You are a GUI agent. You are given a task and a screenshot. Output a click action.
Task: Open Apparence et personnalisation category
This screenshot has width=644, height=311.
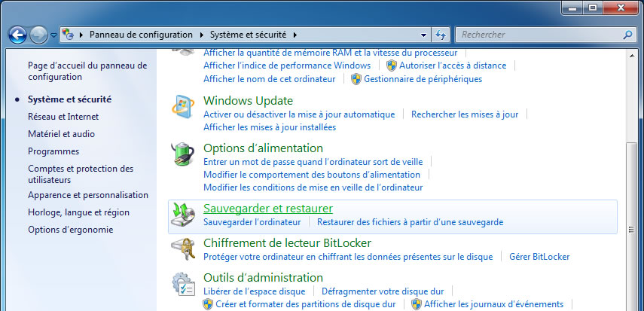tap(88, 195)
